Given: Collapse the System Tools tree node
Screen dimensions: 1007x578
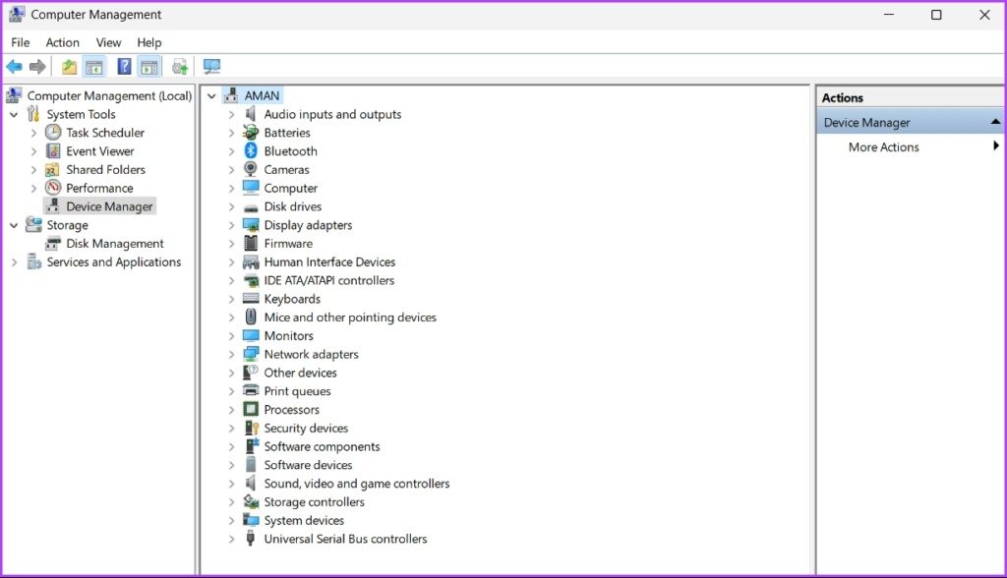Looking at the screenshot, I should [14, 114].
